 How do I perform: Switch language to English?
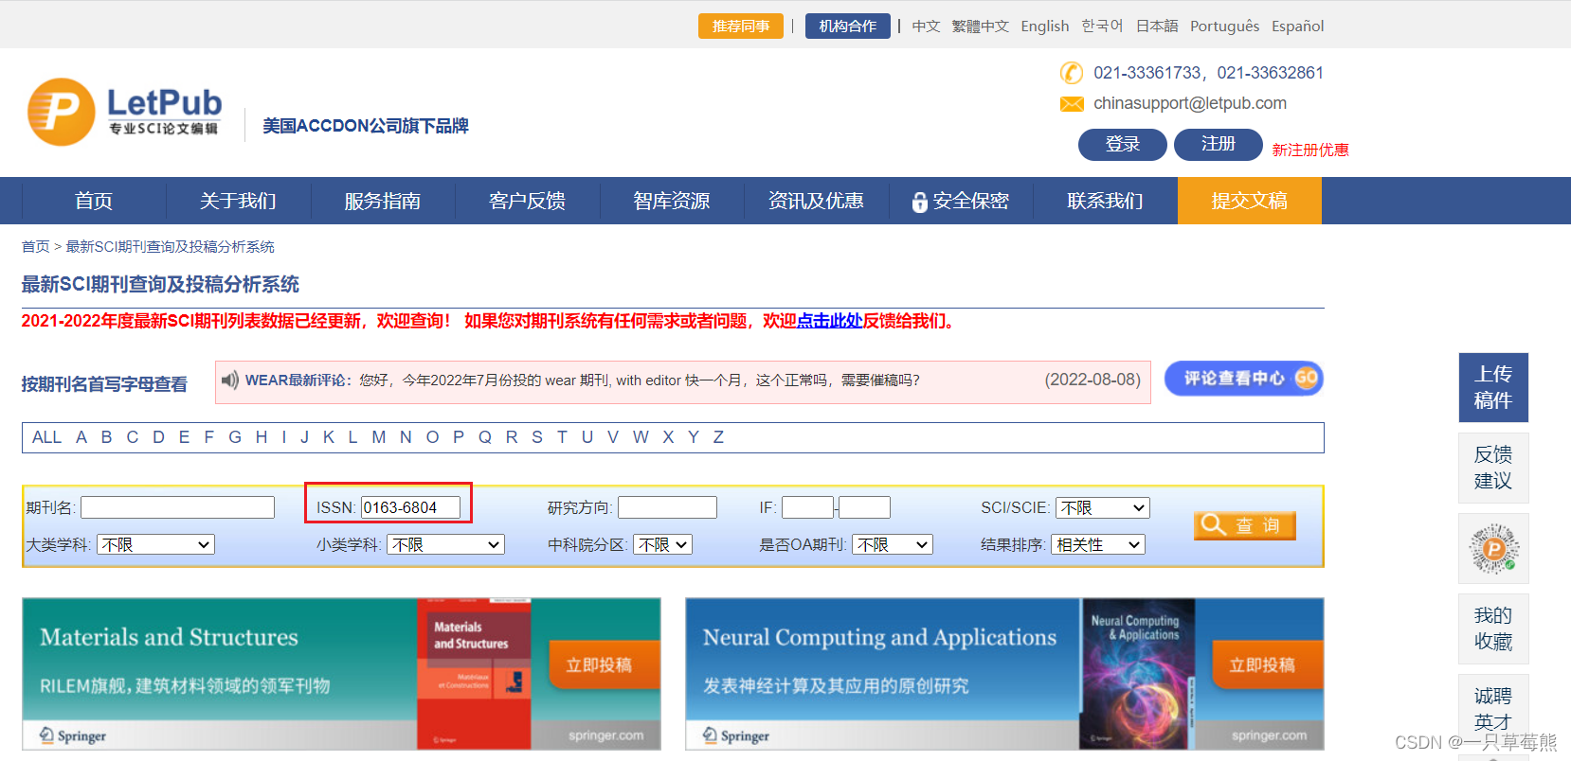coord(1045,27)
